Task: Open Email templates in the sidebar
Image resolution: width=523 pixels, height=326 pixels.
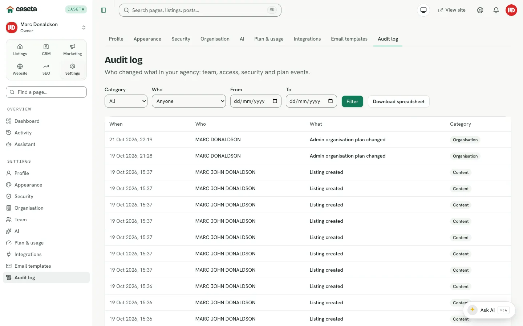Action: [x=46, y=266]
